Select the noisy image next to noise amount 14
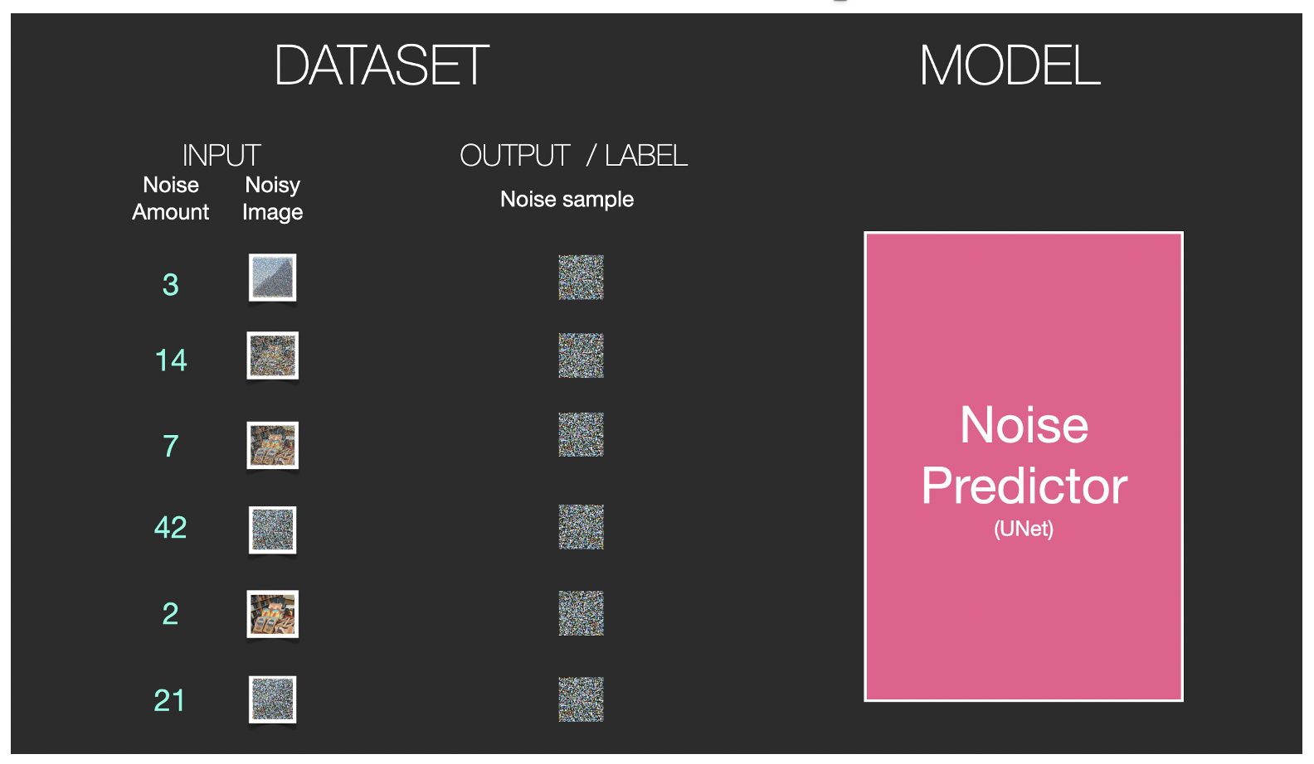This screenshot has height=764, width=1314. [273, 355]
